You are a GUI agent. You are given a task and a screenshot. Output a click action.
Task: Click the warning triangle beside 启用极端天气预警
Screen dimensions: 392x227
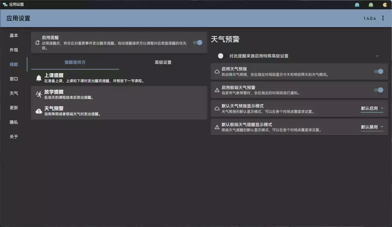(217, 90)
